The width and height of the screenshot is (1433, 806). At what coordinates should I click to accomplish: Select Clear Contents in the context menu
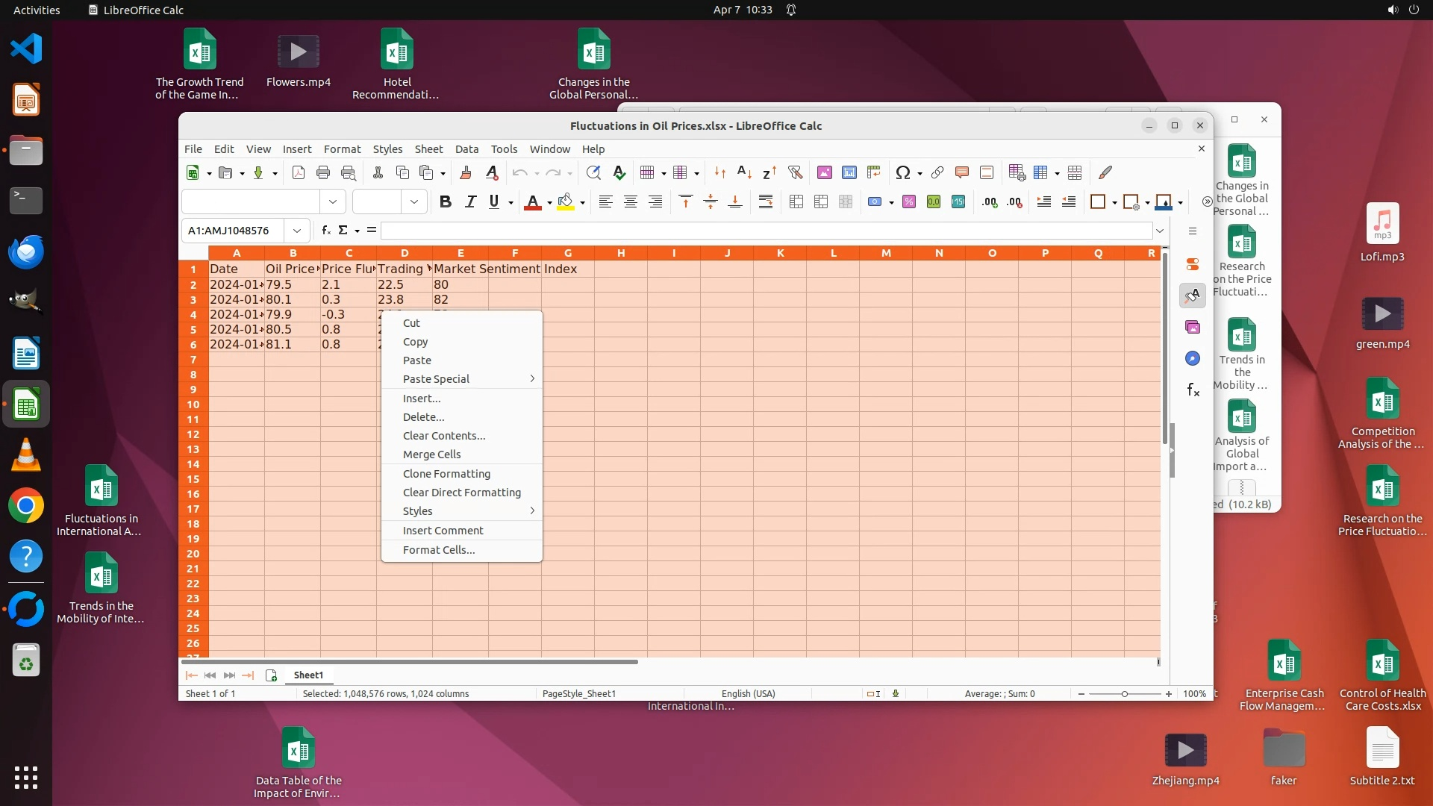[x=444, y=436]
